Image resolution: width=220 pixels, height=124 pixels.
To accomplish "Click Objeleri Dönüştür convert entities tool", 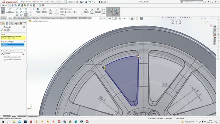I will pos(44,11).
